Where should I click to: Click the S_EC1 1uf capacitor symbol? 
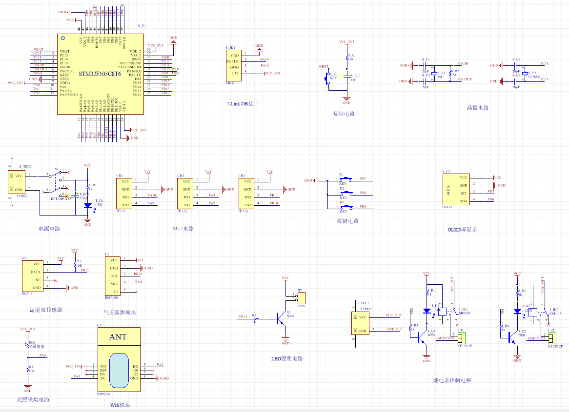(347, 77)
